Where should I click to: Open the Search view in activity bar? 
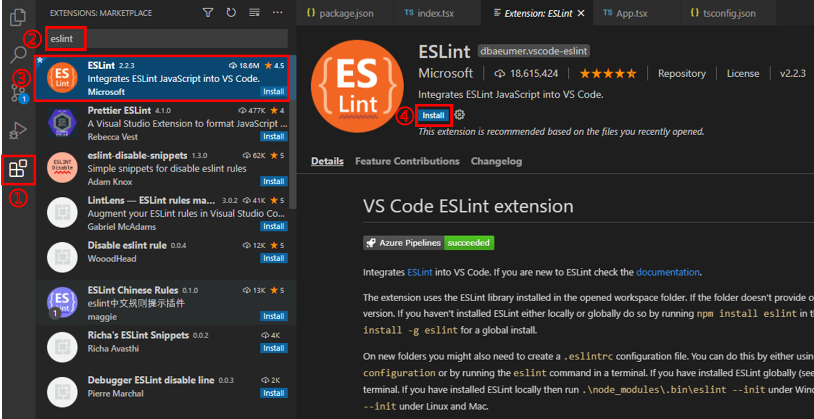pos(18,54)
